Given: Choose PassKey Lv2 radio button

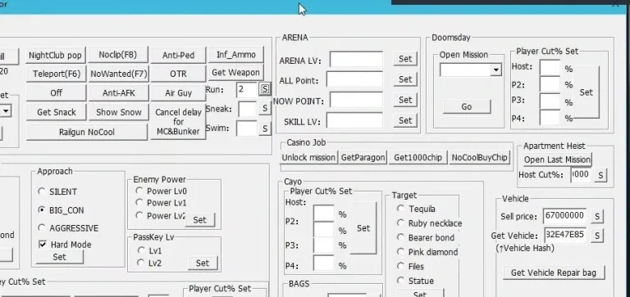Looking at the screenshot, I should pyautogui.click(x=141, y=263).
